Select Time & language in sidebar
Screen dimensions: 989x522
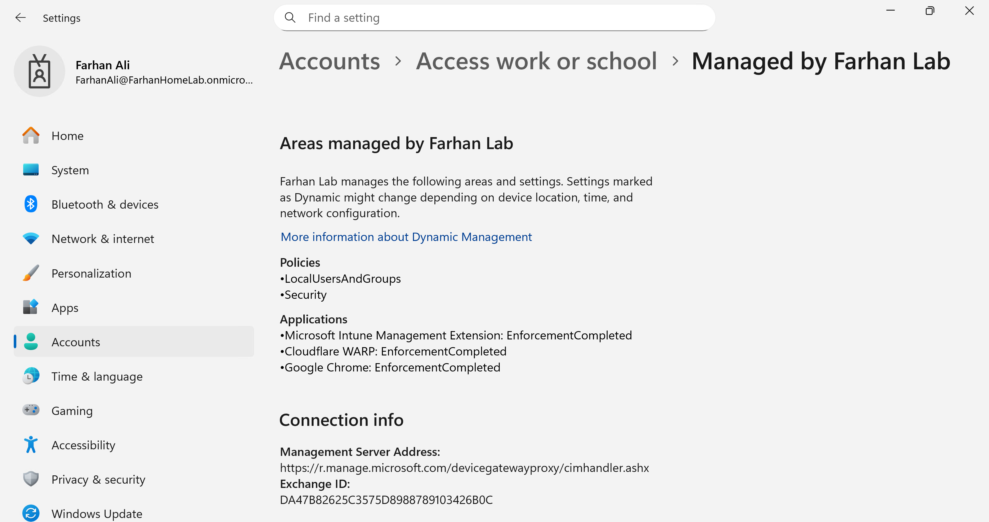tap(97, 376)
